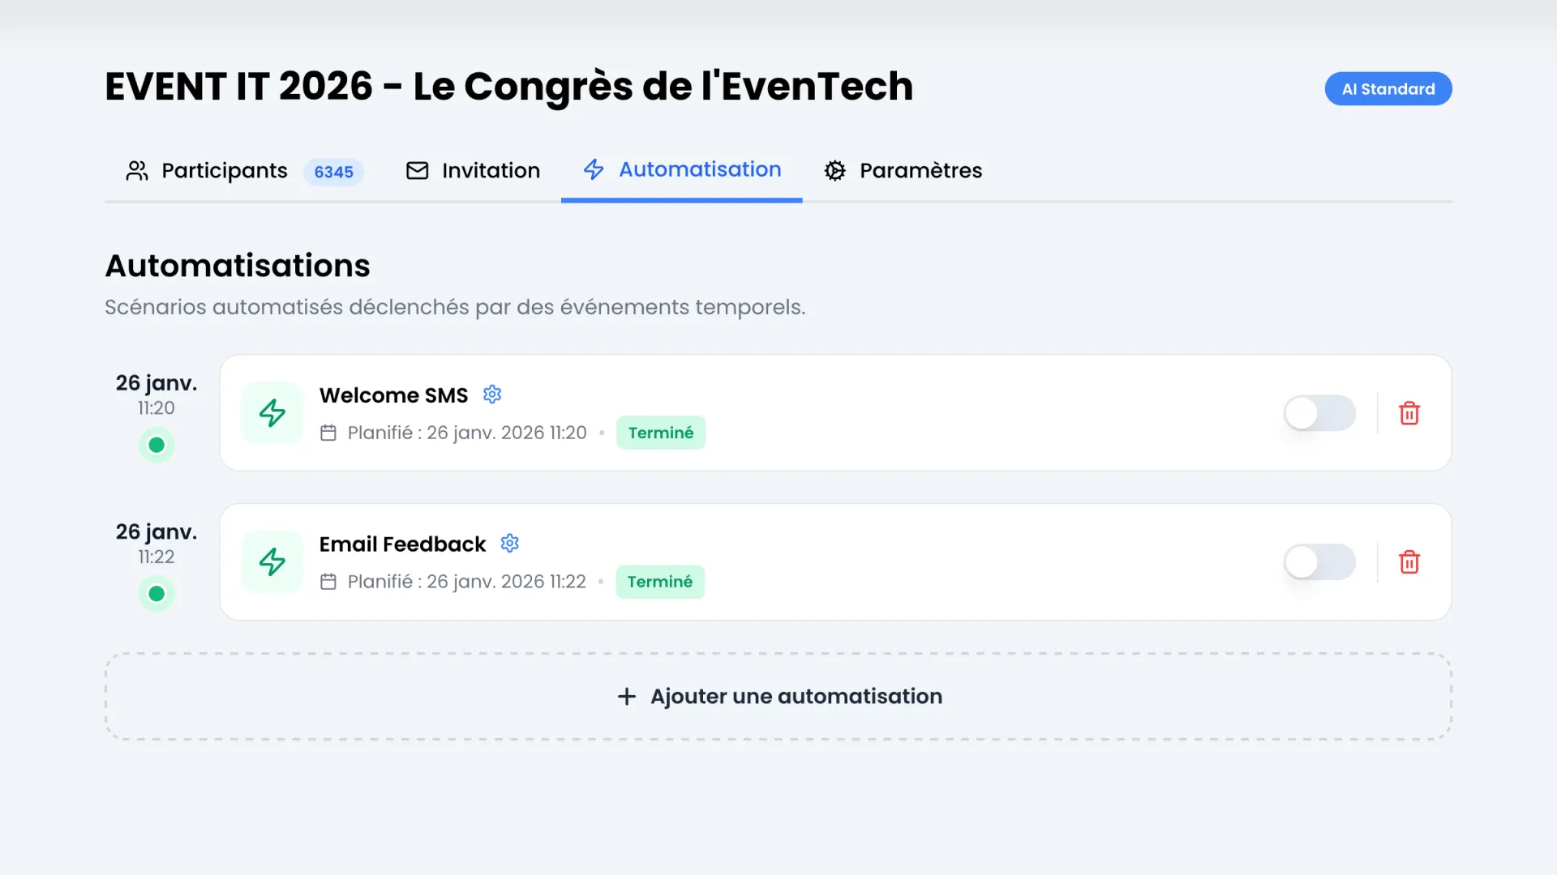The height and width of the screenshot is (875, 1557).
Task: Open the Invitation tab
Action: pos(491,170)
